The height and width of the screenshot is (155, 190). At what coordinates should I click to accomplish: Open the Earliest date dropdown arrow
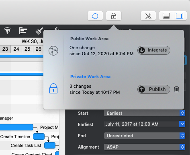pos(182,124)
